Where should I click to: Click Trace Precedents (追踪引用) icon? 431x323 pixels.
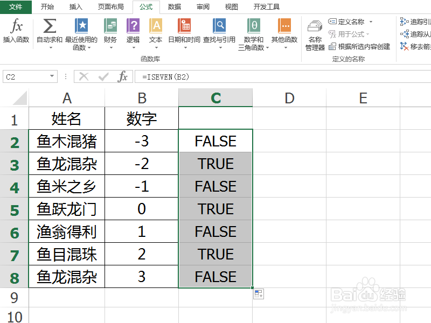click(x=405, y=22)
